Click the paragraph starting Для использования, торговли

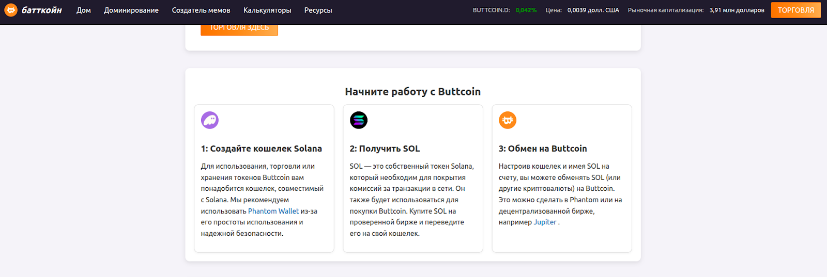click(x=263, y=200)
